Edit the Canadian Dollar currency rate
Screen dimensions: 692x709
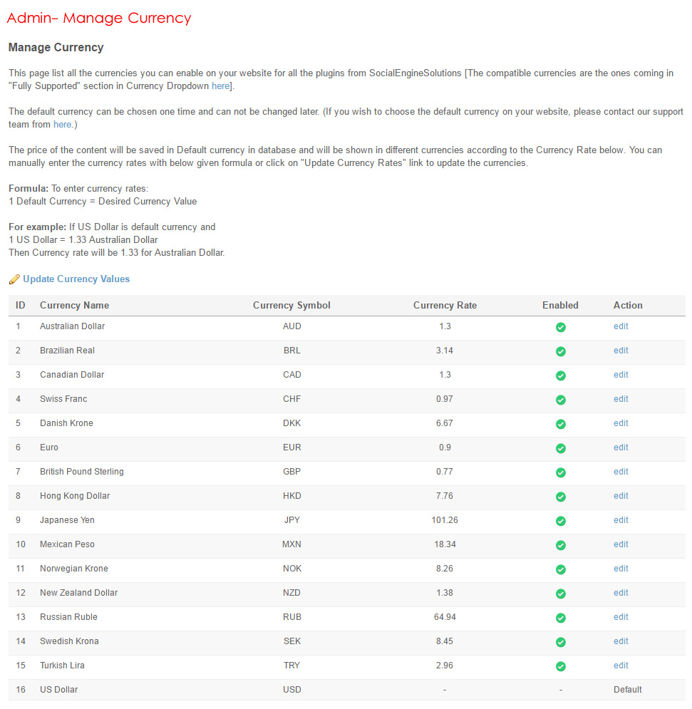(621, 375)
